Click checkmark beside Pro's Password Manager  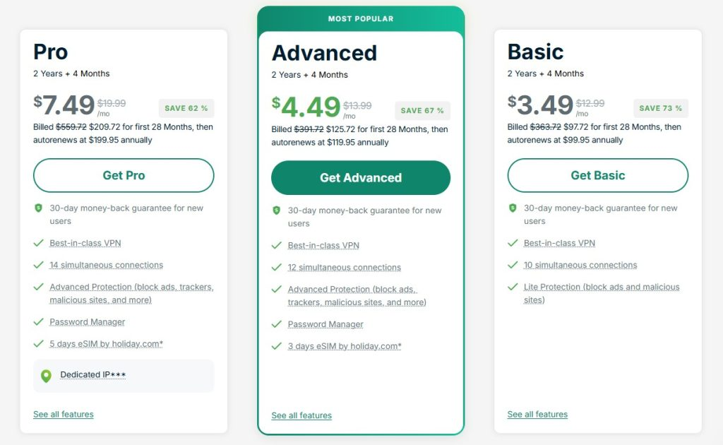tap(39, 322)
